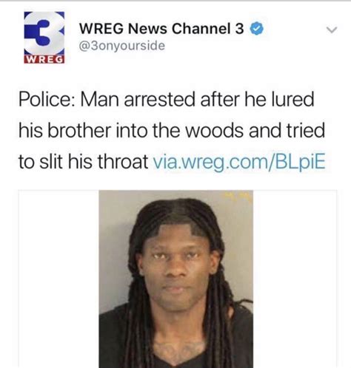The image size is (351, 368).
Task: Expand the tweet options chevron
Action: click(x=332, y=30)
